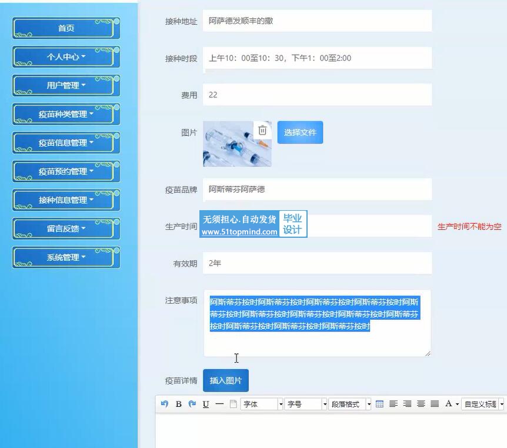Image resolution: width=507 pixels, height=448 pixels.
Task: Click the undo icon in editor toolbar
Action: coord(165,404)
